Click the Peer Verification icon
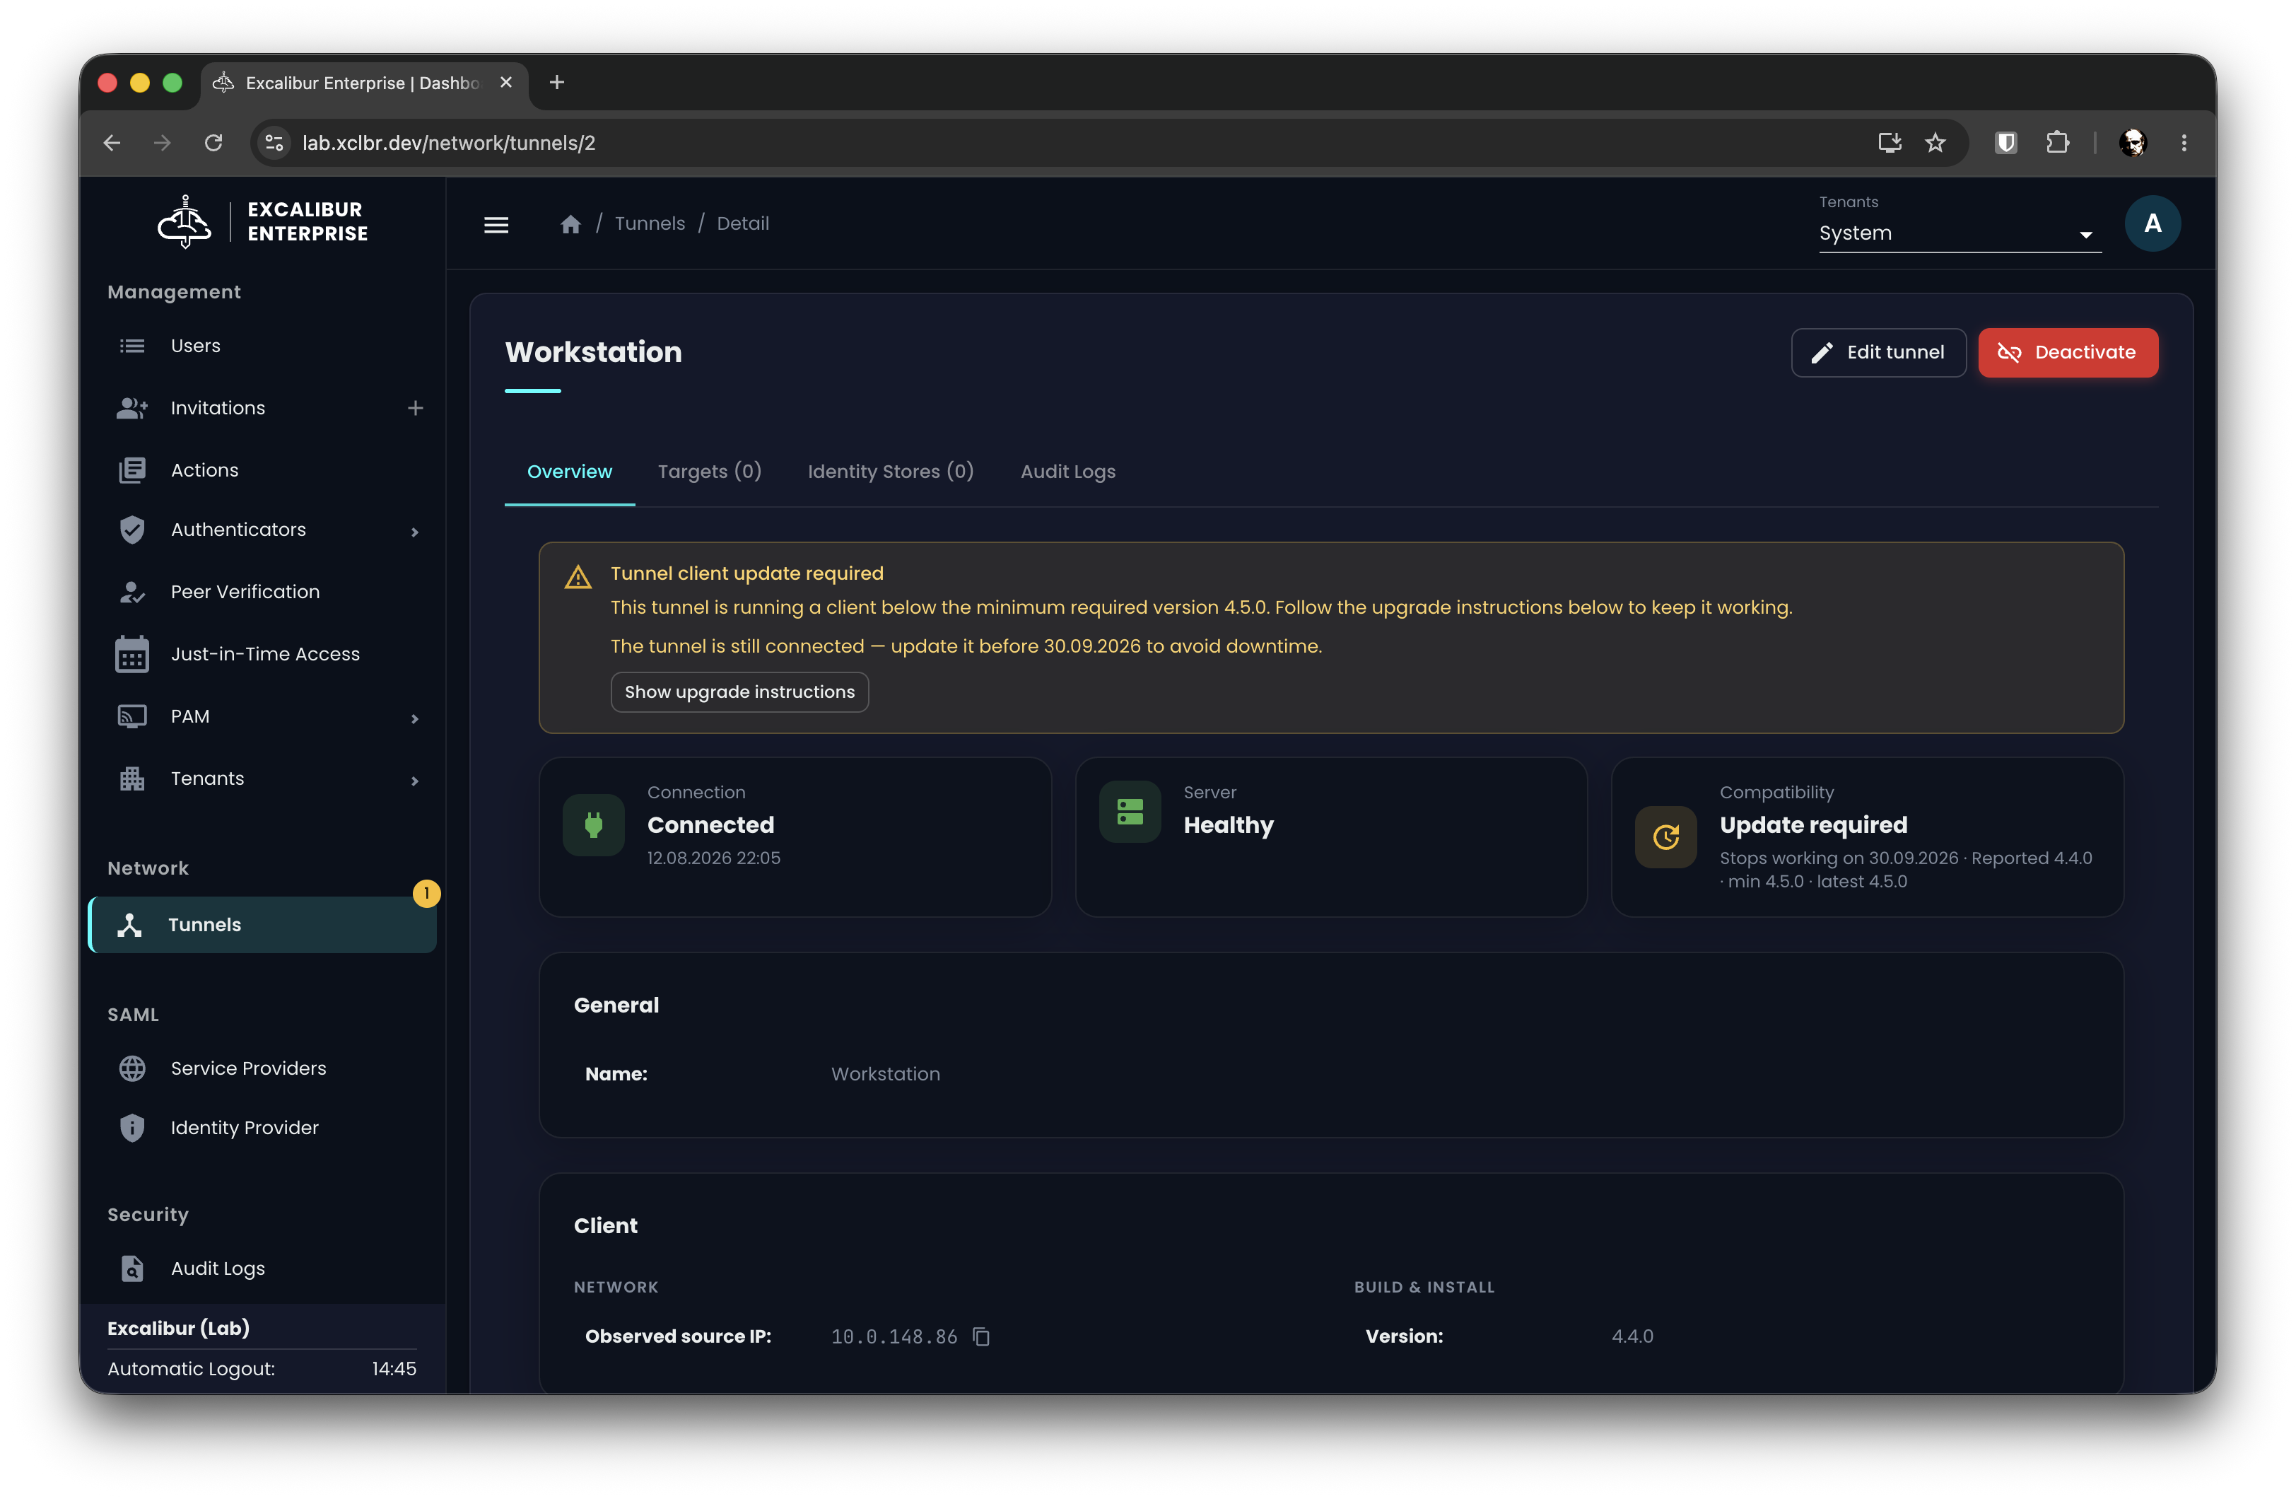Image resolution: width=2296 pixels, height=1499 pixels. pos(132,592)
